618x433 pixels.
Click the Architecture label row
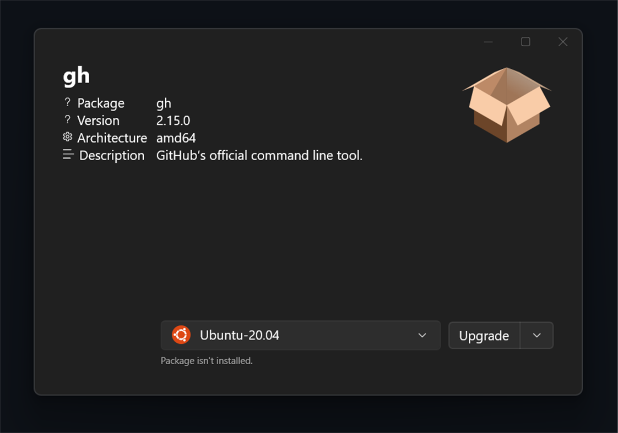pyautogui.click(x=112, y=138)
